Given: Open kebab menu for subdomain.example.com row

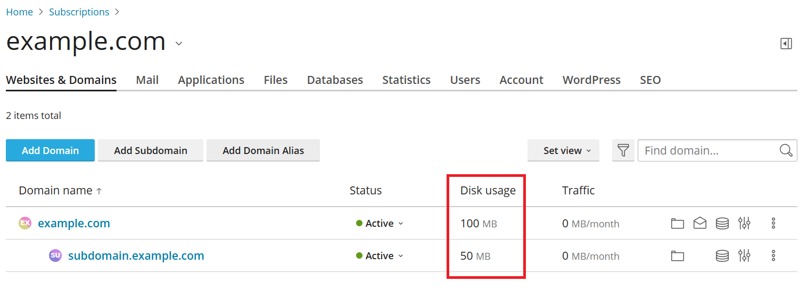Looking at the screenshot, I should (x=773, y=256).
